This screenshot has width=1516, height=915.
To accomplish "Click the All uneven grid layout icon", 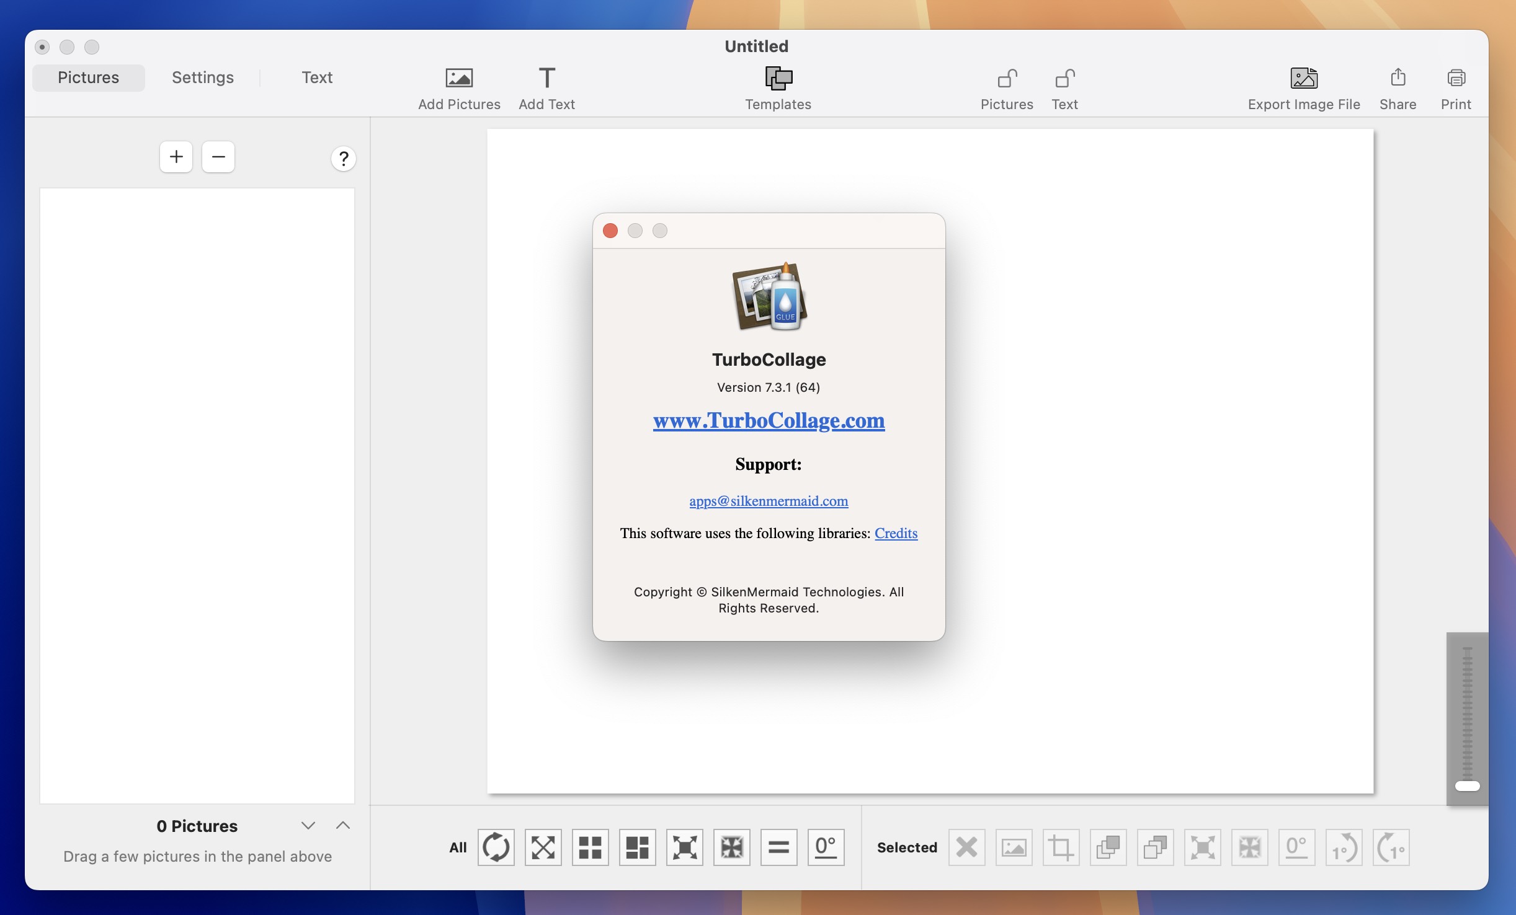I will point(638,847).
